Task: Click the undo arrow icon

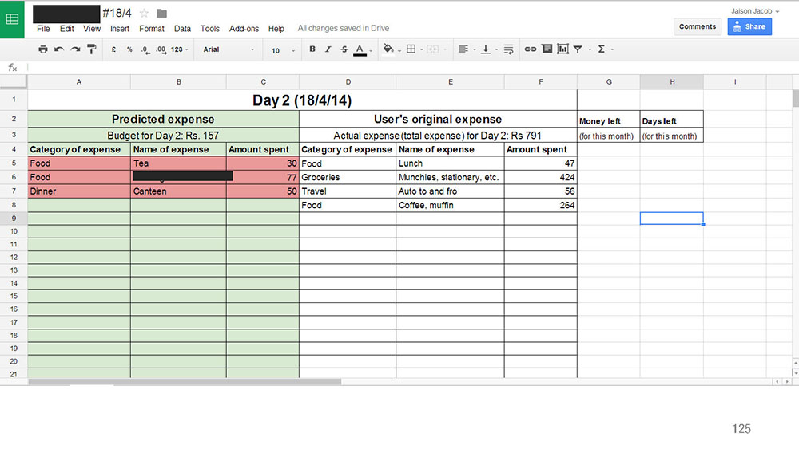Action: pyautogui.click(x=59, y=49)
